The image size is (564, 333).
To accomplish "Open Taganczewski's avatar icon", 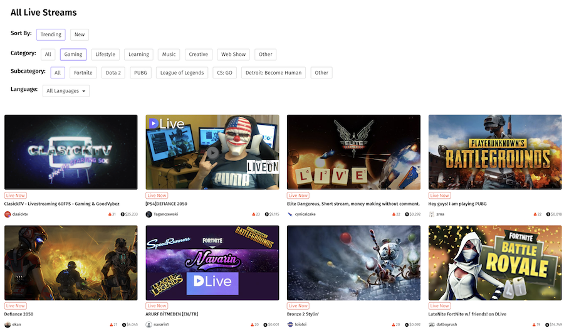I will tap(149, 214).
